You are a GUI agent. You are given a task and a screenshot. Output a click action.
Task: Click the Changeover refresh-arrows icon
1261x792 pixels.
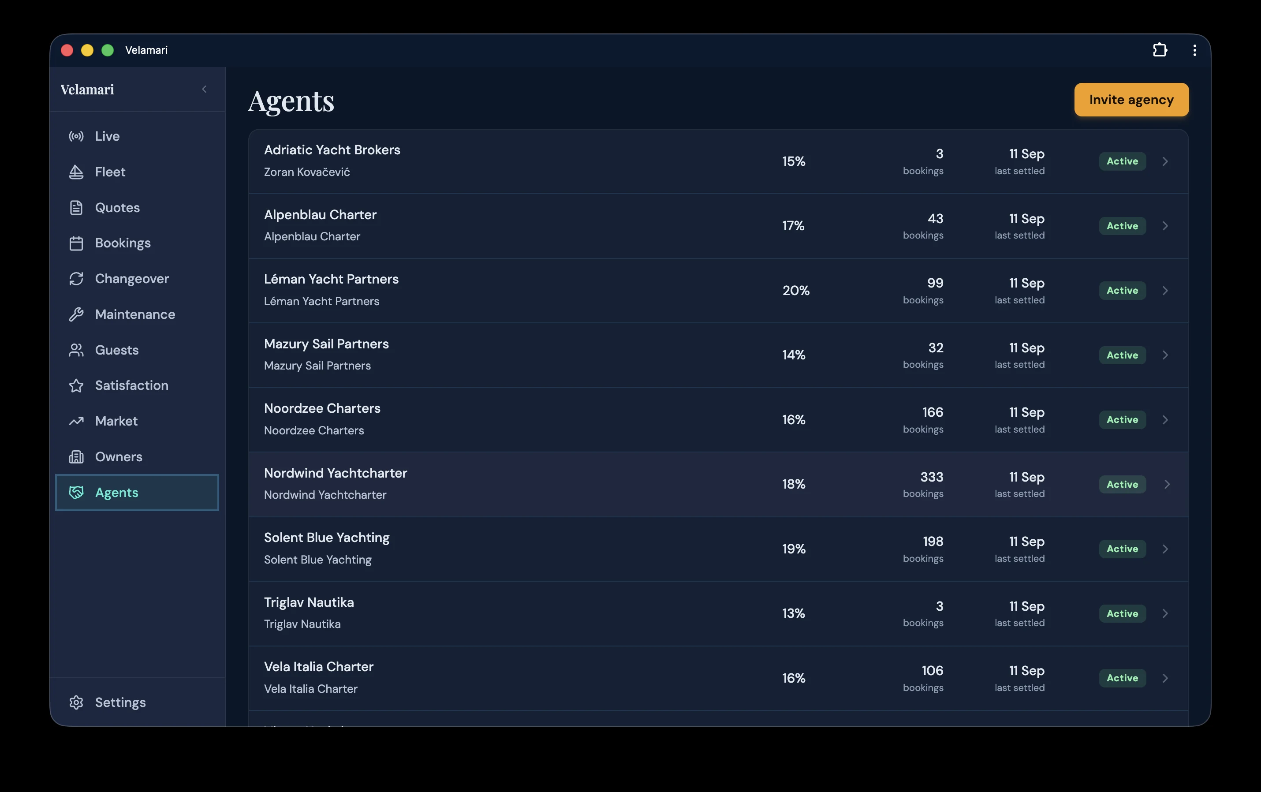coord(76,279)
